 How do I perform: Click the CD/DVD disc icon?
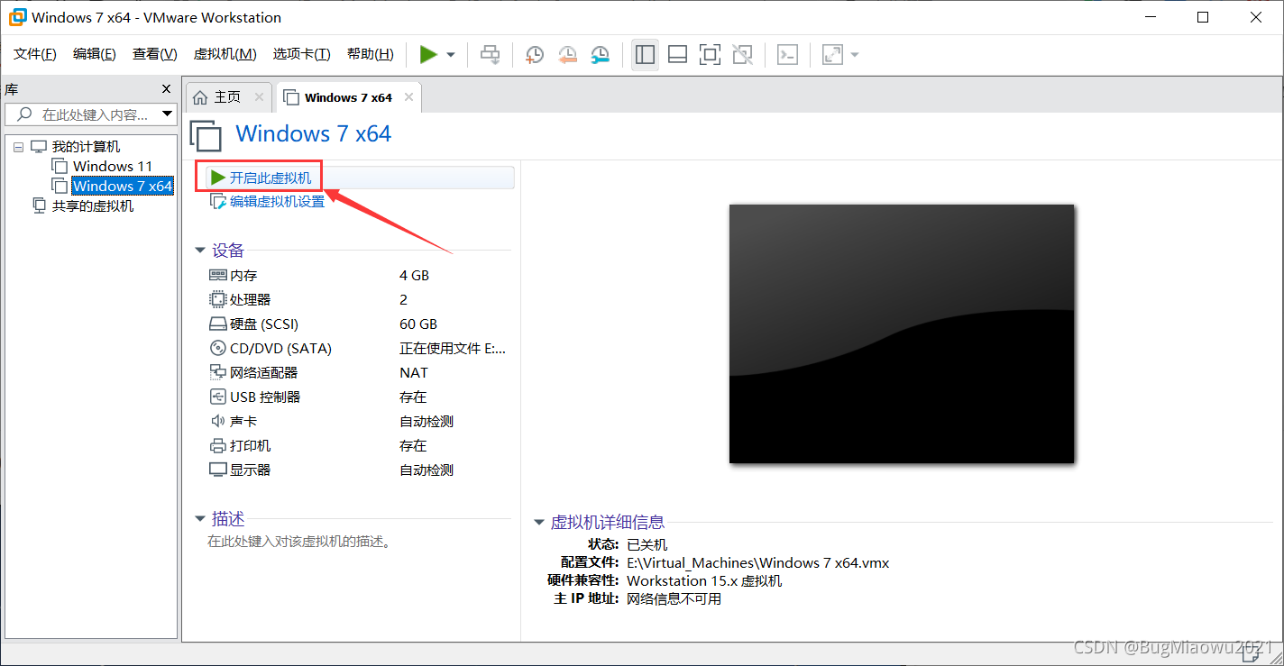pos(217,348)
